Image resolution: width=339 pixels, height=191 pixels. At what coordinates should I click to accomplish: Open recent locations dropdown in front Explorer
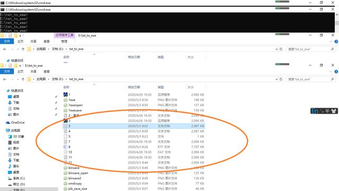click(x=18, y=79)
